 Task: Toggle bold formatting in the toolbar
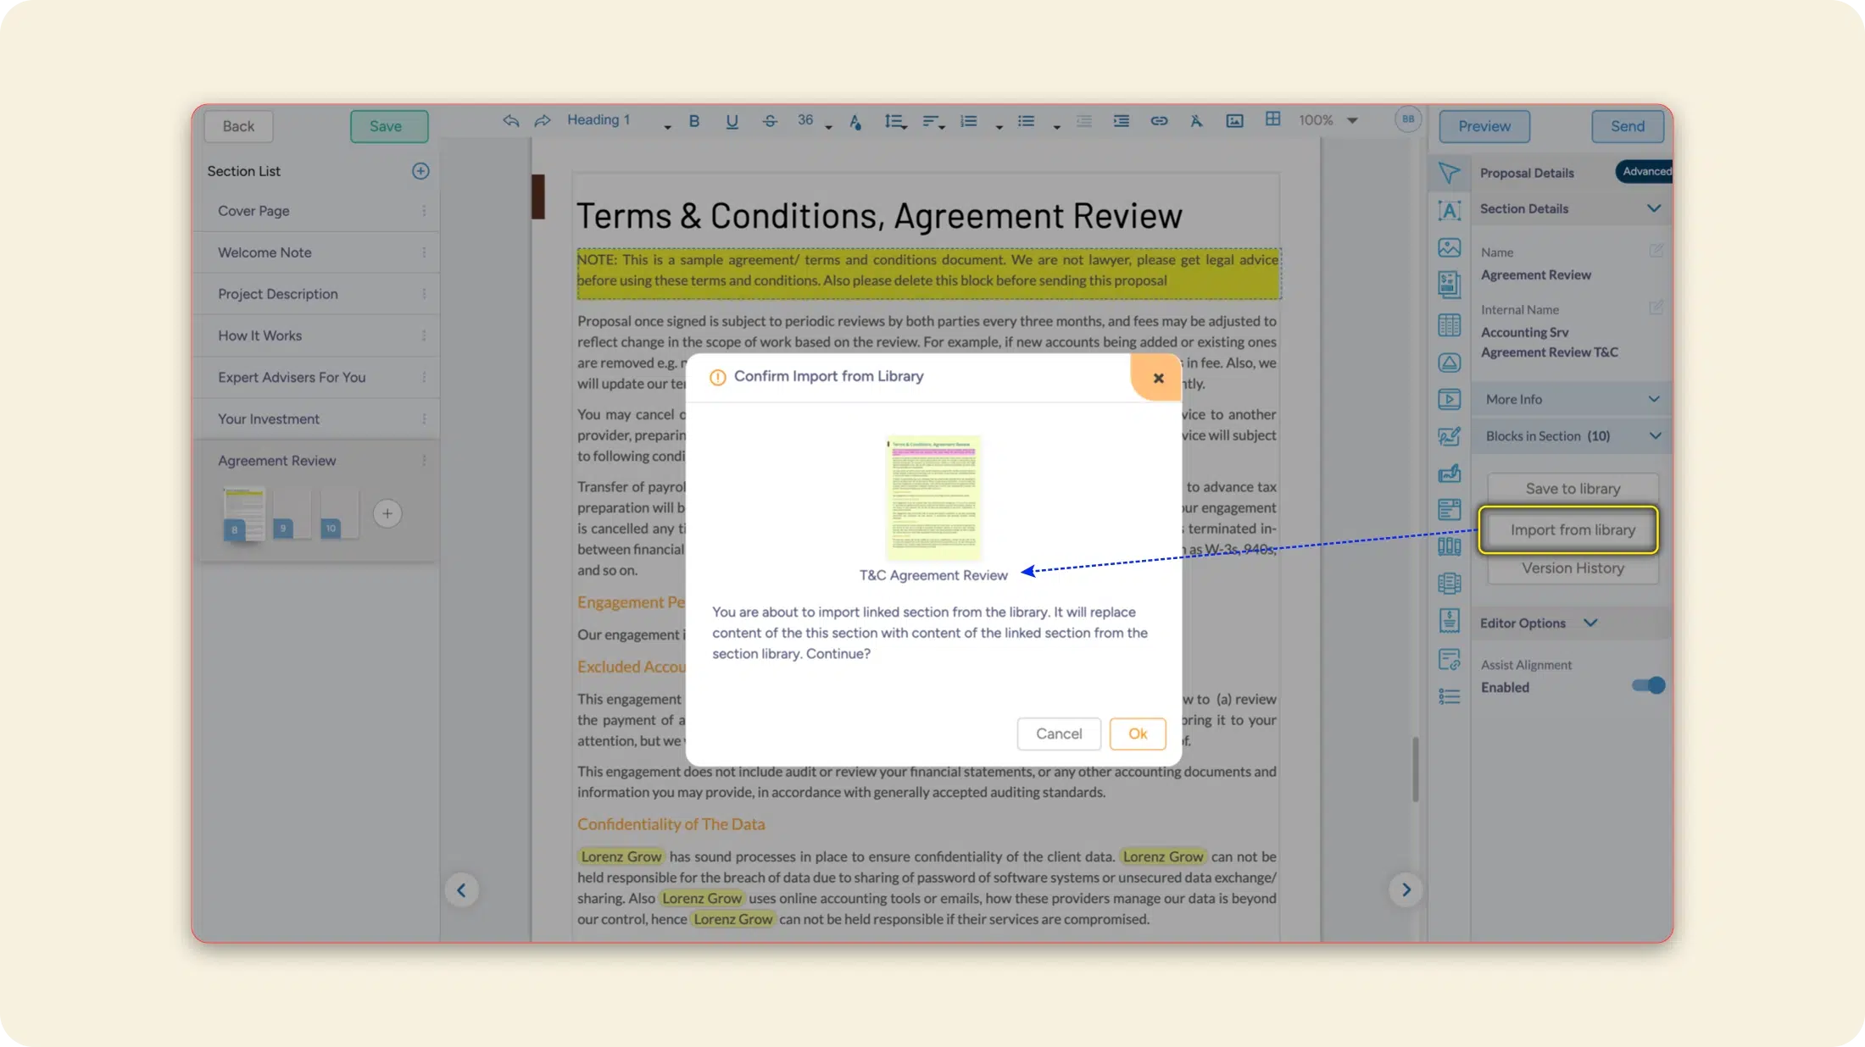694,120
